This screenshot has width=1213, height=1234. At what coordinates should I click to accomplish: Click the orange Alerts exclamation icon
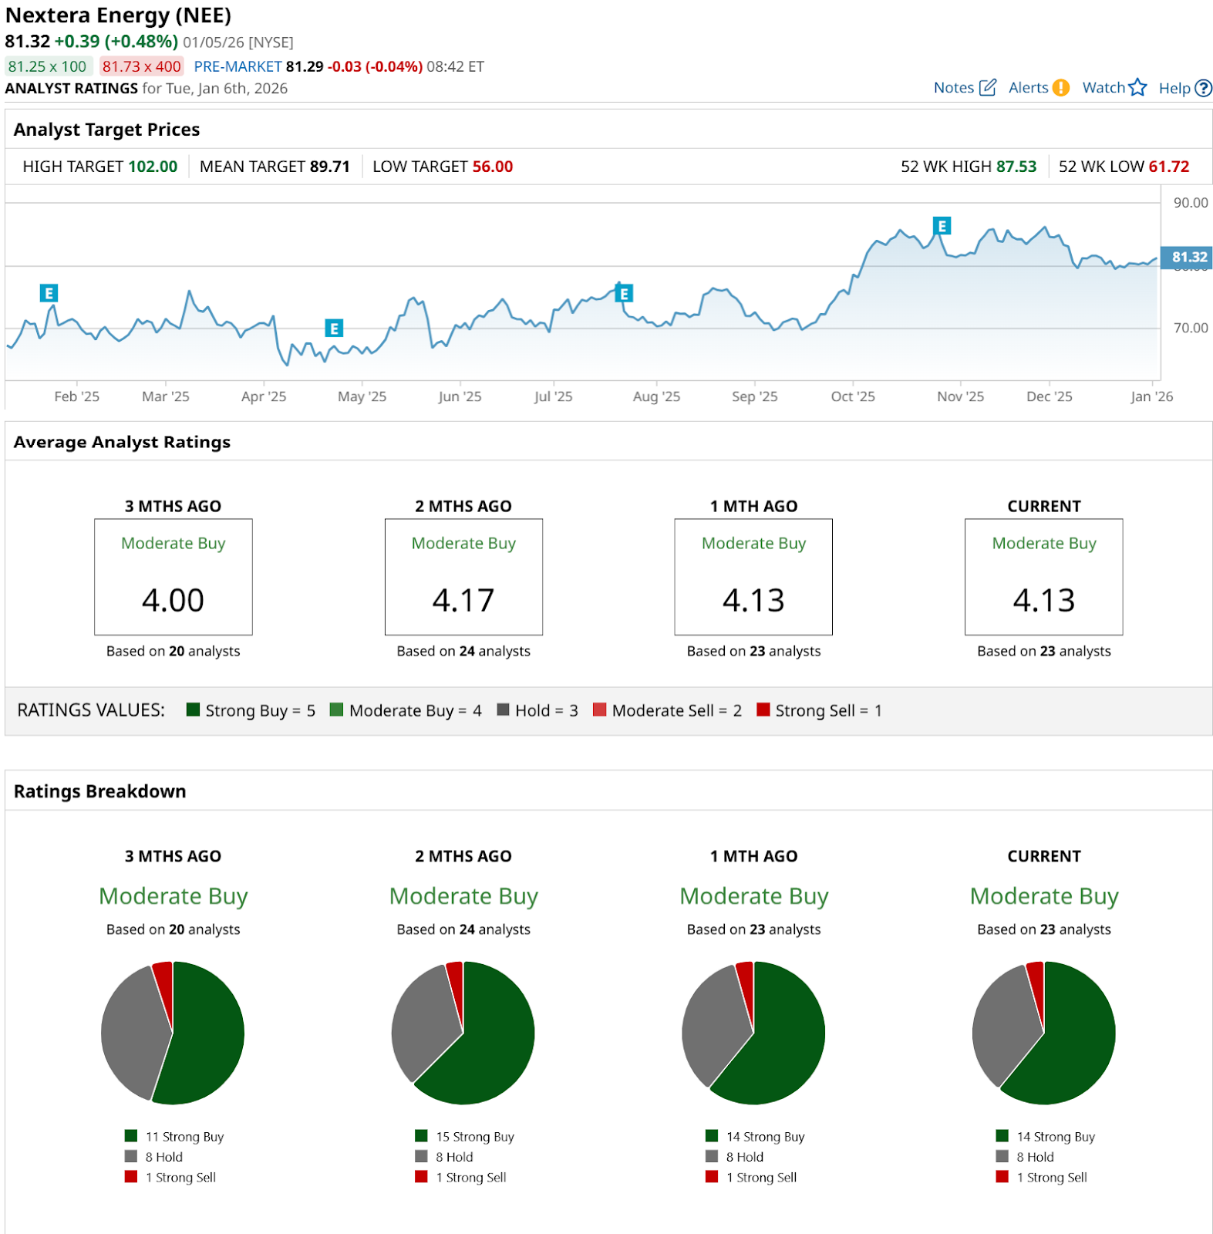click(x=1061, y=88)
